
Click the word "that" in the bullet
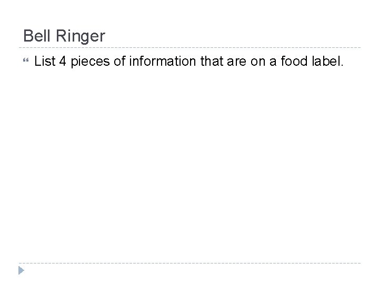212,61
